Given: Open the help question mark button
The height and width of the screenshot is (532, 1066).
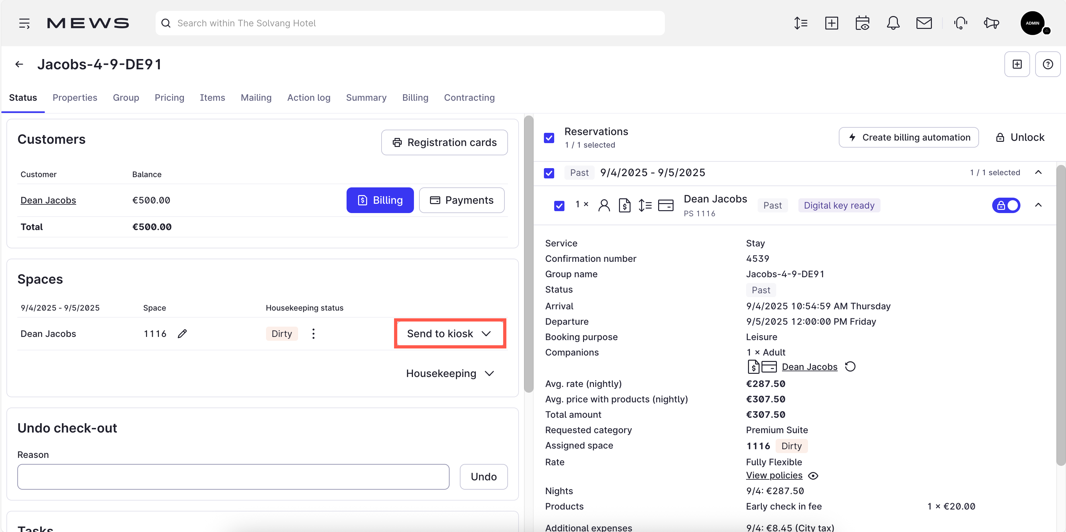Looking at the screenshot, I should click(1047, 64).
